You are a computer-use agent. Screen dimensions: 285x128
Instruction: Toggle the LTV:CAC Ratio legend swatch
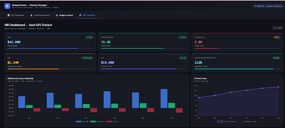(220, 122)
